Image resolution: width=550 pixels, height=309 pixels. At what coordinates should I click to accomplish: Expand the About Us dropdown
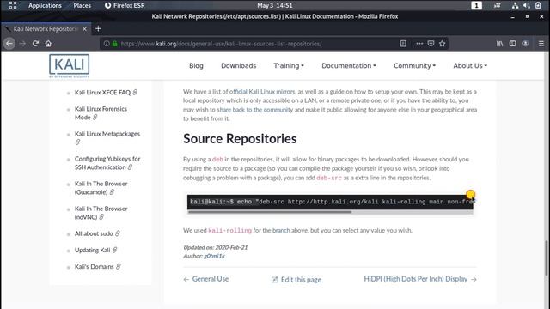tap(470, 65)
